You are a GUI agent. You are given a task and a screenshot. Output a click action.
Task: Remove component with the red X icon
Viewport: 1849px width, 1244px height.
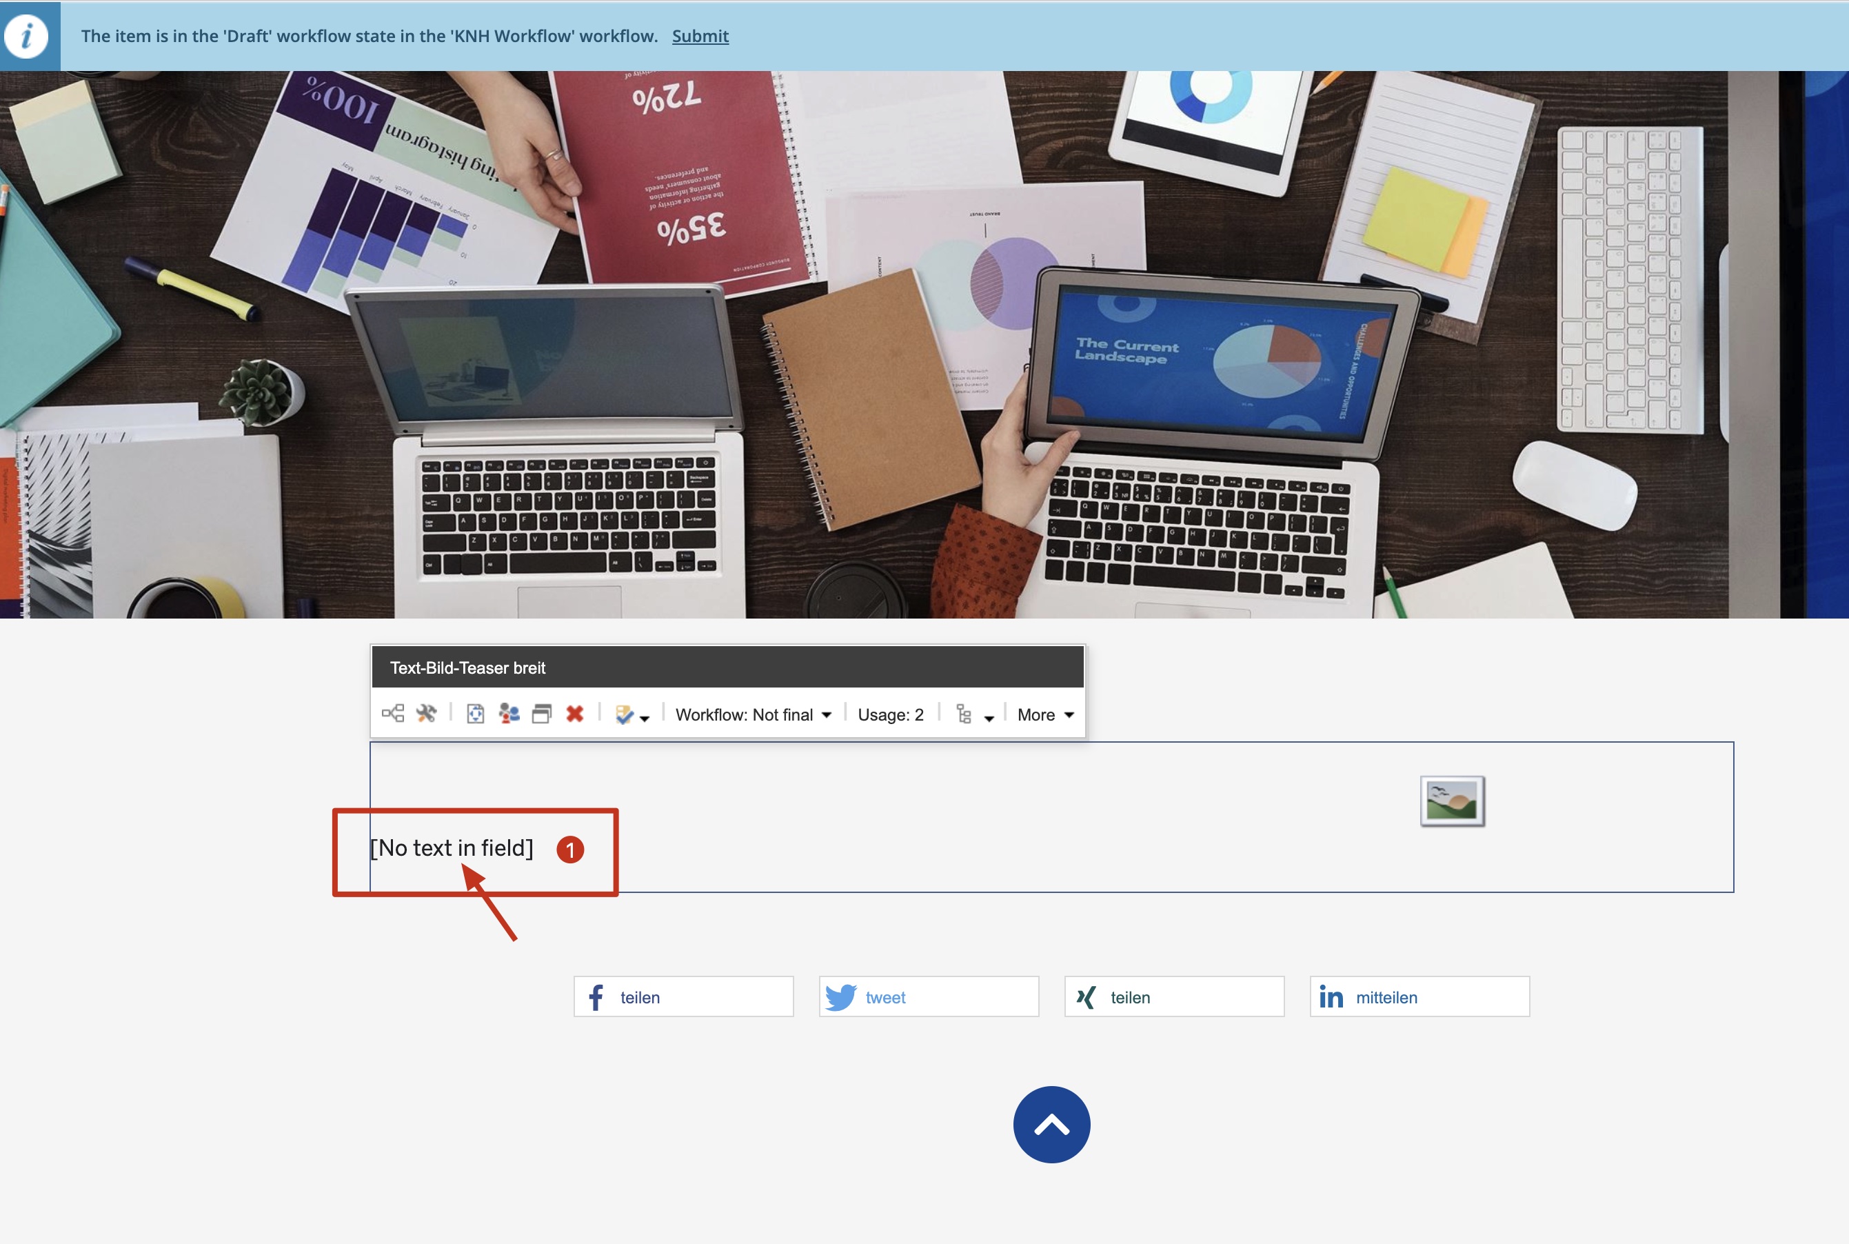click(x=575, y=713)
